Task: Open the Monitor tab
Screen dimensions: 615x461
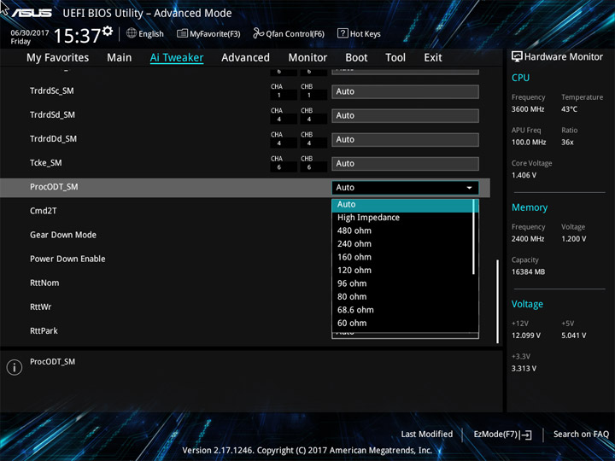Action: click(x=307, y=58)
